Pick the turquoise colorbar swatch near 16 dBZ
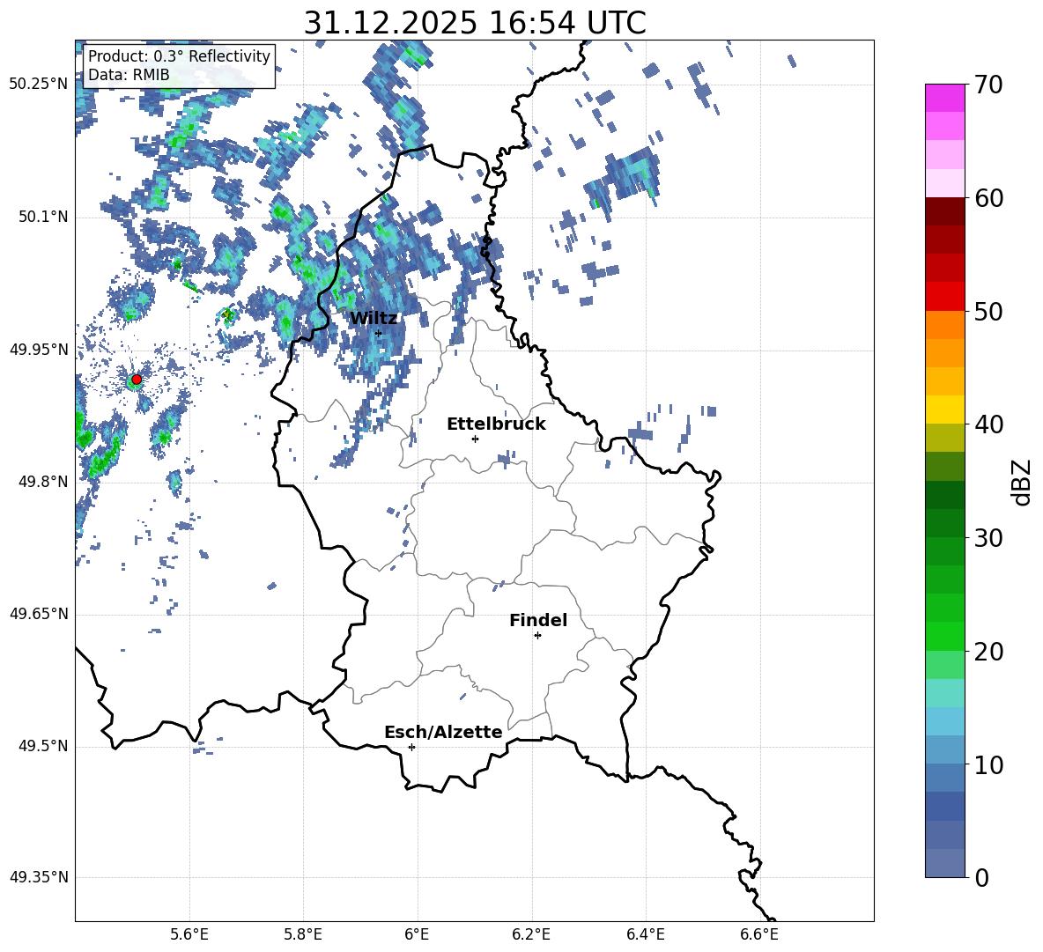 coord(945,693)
